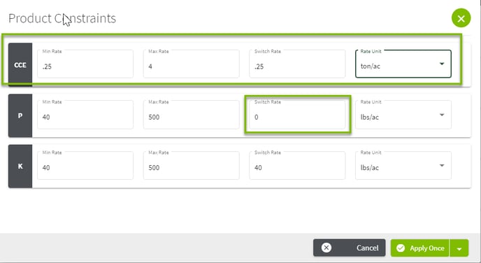This screenshot has height=263, width=481.
Task: Open the CCE Rate Unit dropdown
Action: coord(403,64)
